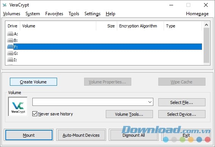Screen dimensions: 215x147
Task: Click the Select Device button
Action: click(182, 114)
